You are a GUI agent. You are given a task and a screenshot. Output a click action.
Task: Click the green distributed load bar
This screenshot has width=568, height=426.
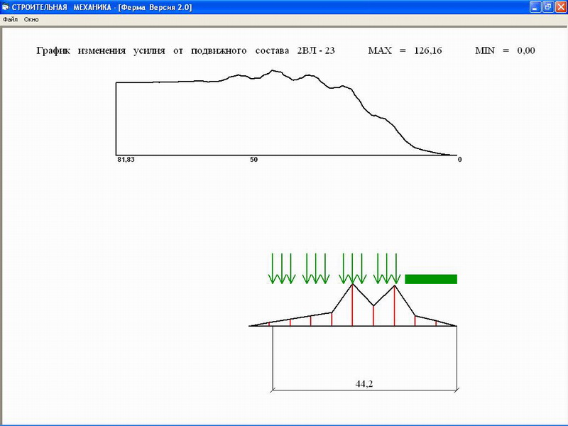431,279
